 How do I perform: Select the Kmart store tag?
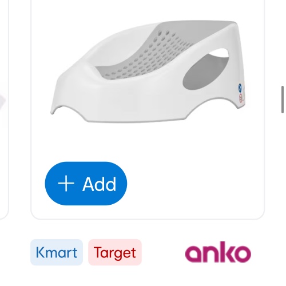tap(57, 252)
